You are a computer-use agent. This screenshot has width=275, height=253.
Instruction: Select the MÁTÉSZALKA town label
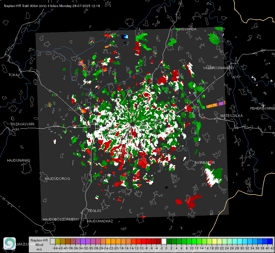tap(231, 116)
